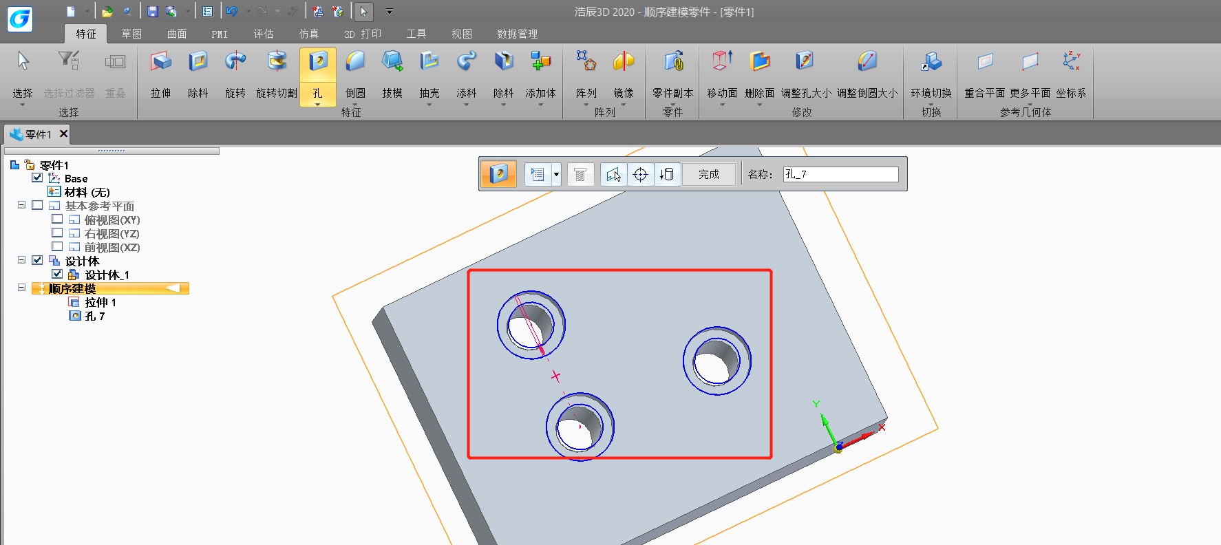Toggle the Base checkbox in the tree
Screen dimensions: 1221x545
tap(37, 178)
